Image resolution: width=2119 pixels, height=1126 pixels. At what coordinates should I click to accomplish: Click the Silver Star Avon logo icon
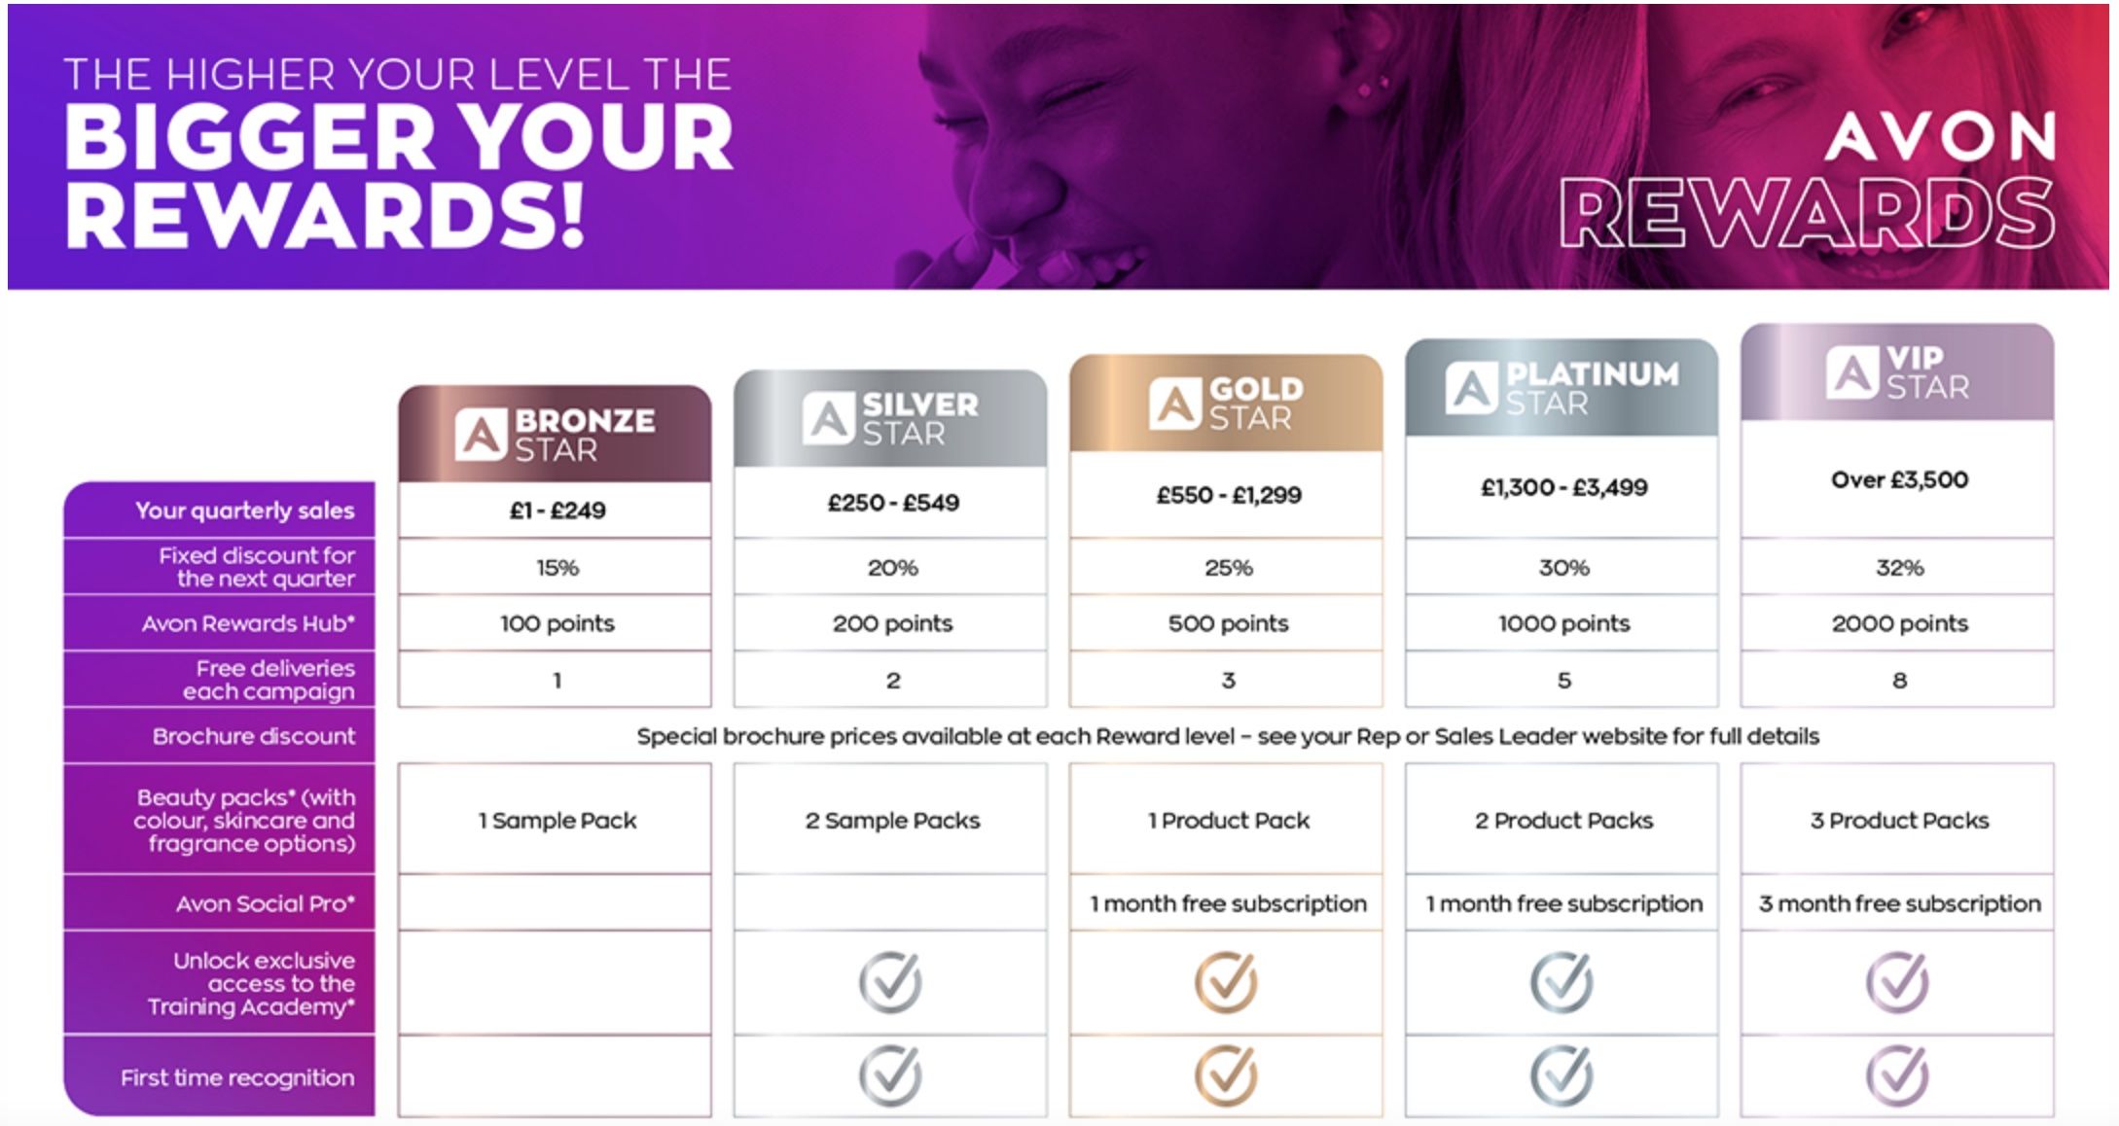click(x=828, y=419)
